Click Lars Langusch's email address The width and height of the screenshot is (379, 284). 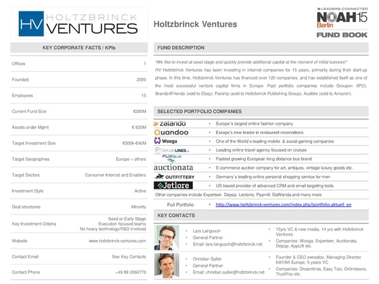pyautogui.click(x=227, y=244)
